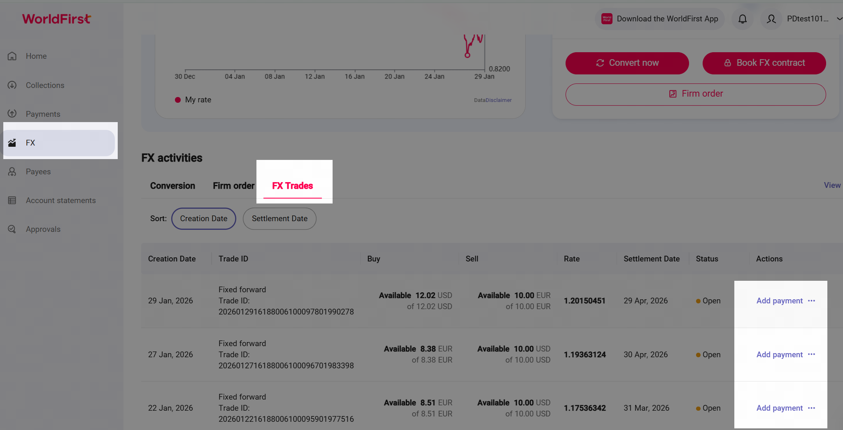Click the Buy column header
Screen dimensions: 843x430
[x=374, y=259]
